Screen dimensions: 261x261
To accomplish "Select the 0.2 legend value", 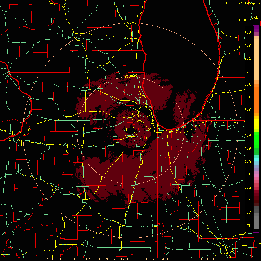I will pyautogui.click(x=248, y=187).
